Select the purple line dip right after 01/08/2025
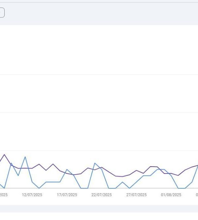Viewport: 198px width, 220px height. 178,175
